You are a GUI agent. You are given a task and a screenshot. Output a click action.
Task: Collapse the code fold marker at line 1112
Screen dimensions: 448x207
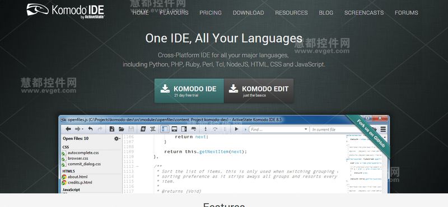click(x=137, y=167)
